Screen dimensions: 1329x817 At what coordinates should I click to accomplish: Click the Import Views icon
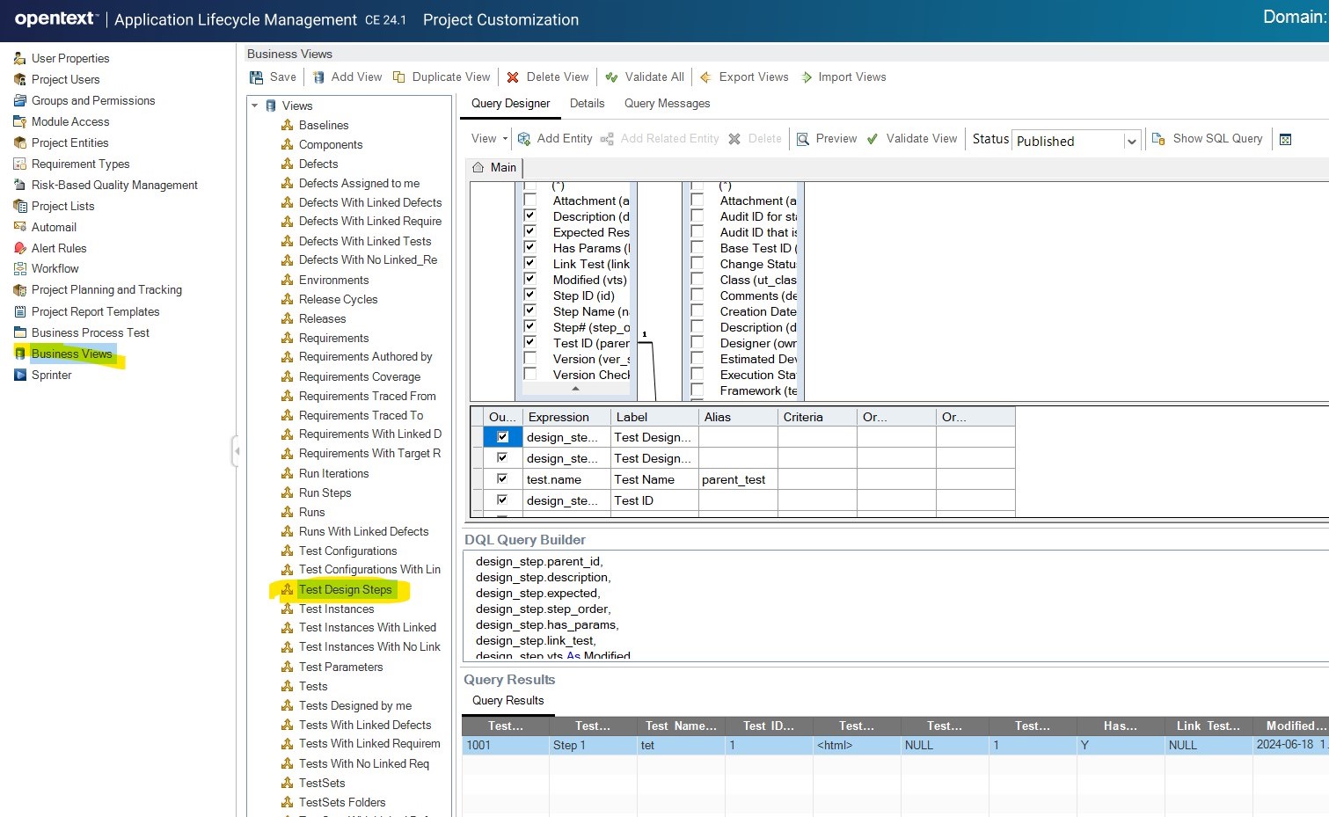point(807,77)
